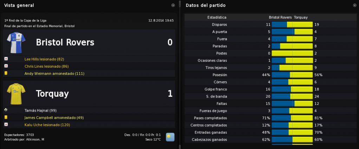The height and width of the screenshot is (149, 359).
Task: Click goal ball icon beside Tamás Hajnal
Action: [x=6, y=110]
